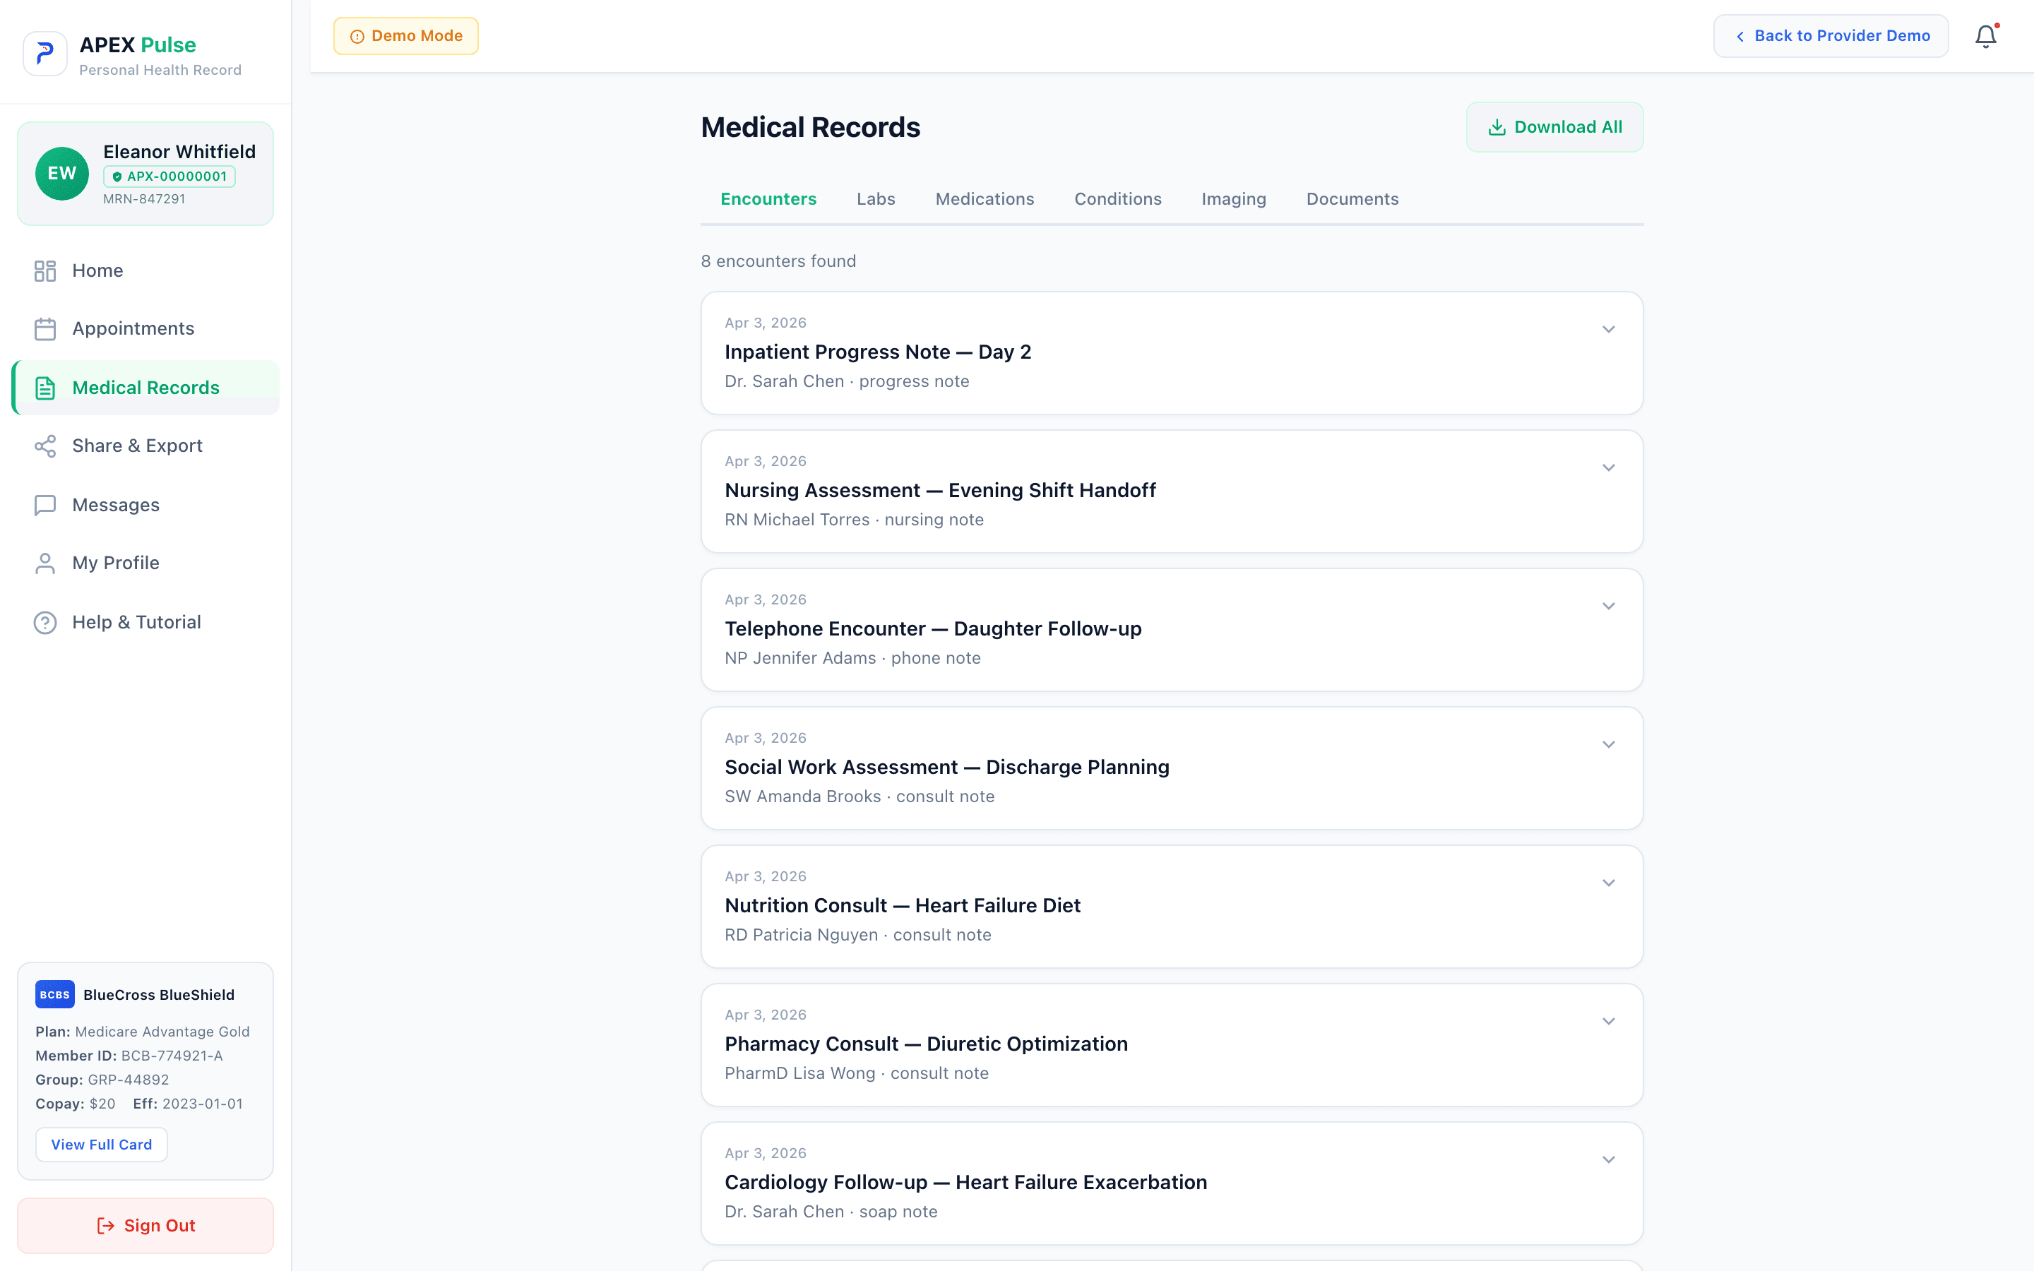Expand the Cardiology Follow-up chevron
This screenshot has height=1271, width=2034.
click(1608, 1160)
